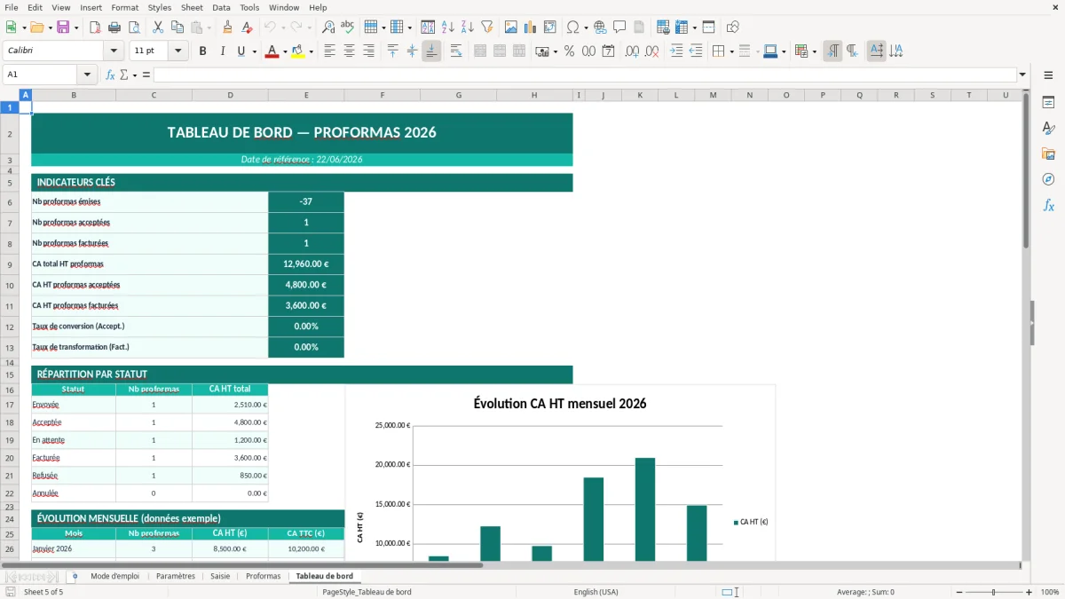Image resolution: width=1065 pixels, height=599 pixels.
Task: Open sidebar Navigator panel
Action: (1048, 179)
